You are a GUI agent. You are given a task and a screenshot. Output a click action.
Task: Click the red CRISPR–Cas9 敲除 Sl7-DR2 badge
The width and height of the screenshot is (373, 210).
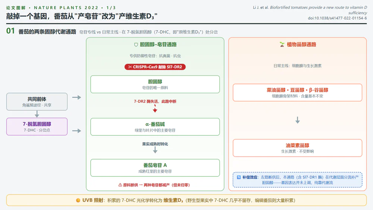tap(155, 67)
